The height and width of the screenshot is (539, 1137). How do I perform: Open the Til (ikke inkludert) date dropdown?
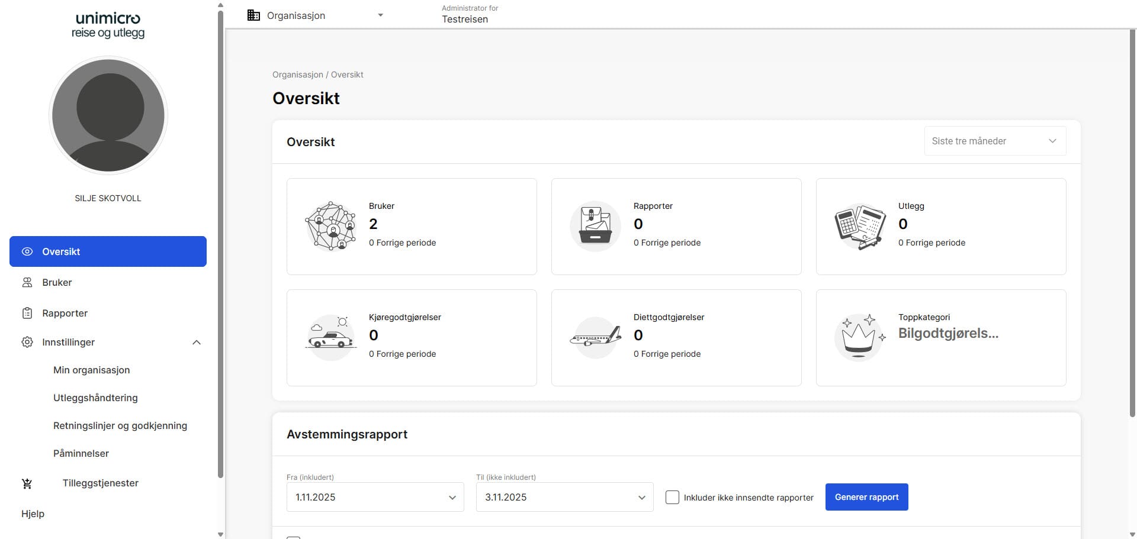564,497
